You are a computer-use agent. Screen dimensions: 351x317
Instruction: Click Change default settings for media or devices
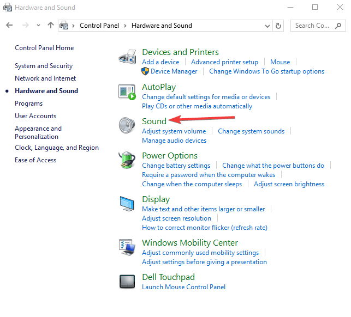click(x=206, y=97)
